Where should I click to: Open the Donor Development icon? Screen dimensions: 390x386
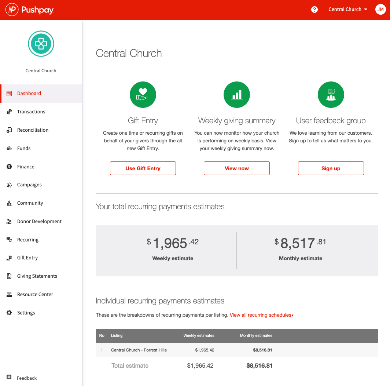pos(9,221)
